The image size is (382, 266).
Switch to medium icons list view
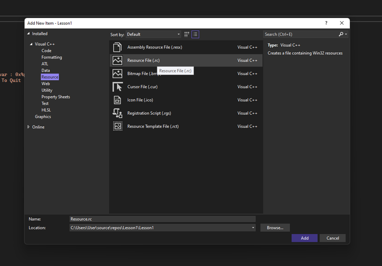[x=195, y=35]
